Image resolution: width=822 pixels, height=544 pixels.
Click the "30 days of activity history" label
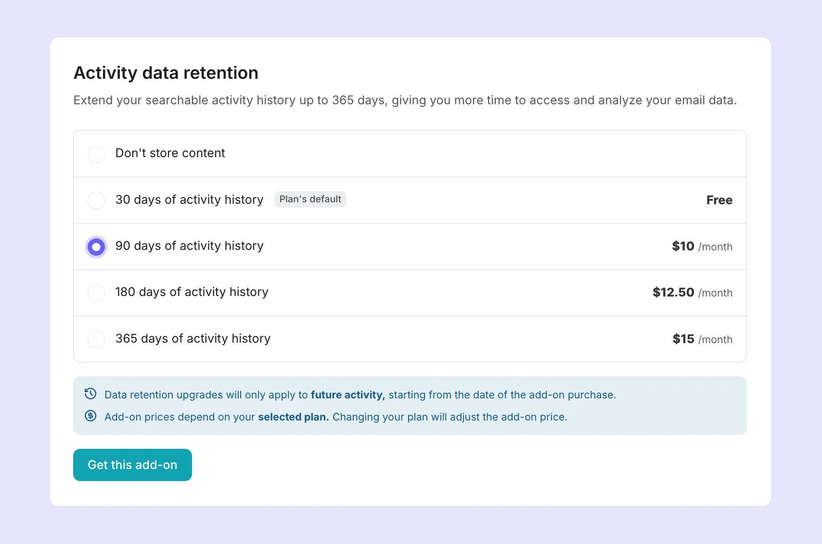click(189, 200)
